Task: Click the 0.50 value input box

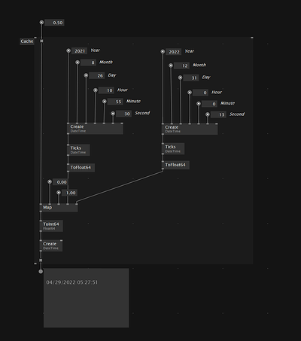Action: 54,23
